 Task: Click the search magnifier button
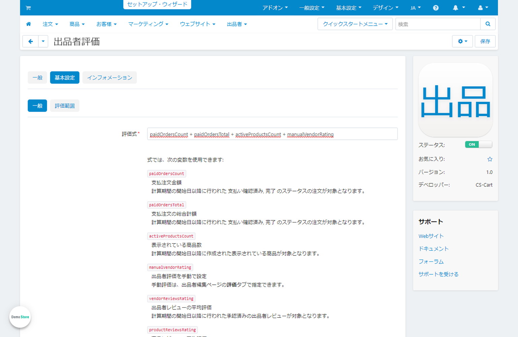(488, 24)
